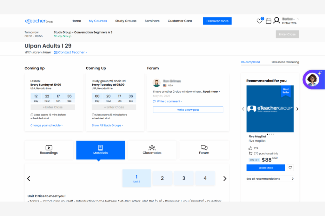Viewport: 325px width, 216px height.
Task: Click Write a comment link
Action: click(169, 102)
